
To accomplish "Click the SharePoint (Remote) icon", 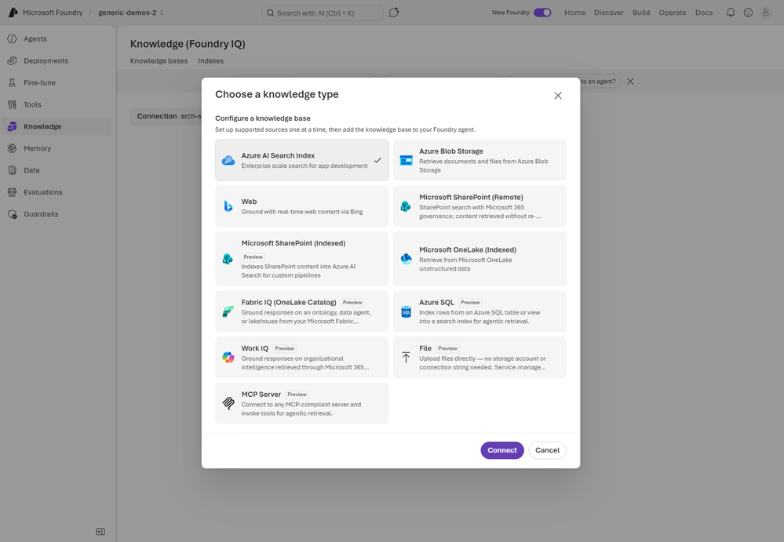I will coord(406,206).
